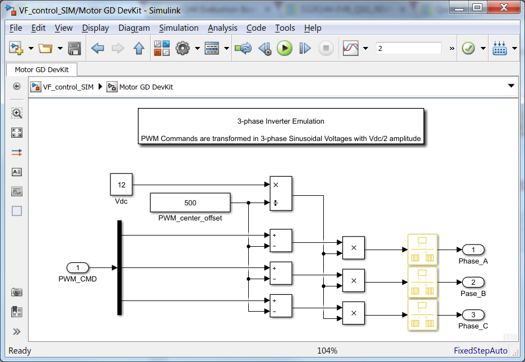Open the File menu
Screen dimensions: 525x362
[16, 28]
